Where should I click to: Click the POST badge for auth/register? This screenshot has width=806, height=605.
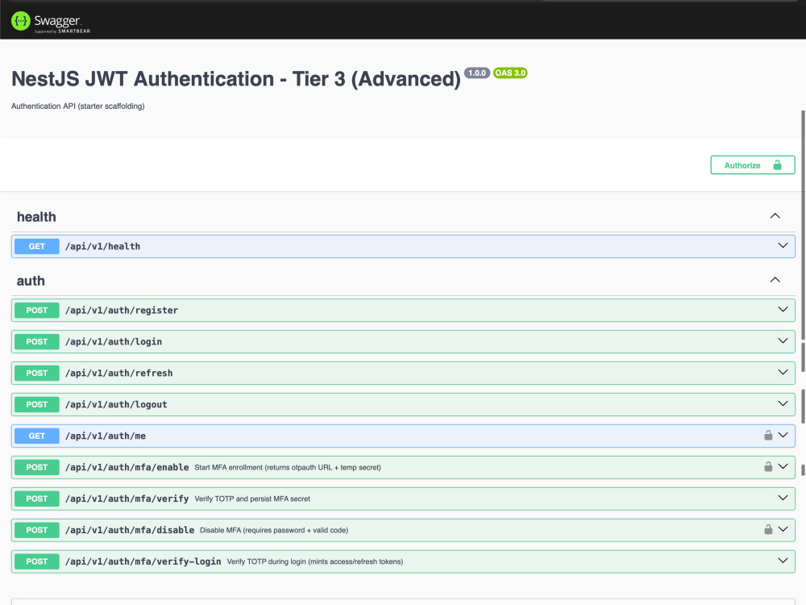click(37, 311)
